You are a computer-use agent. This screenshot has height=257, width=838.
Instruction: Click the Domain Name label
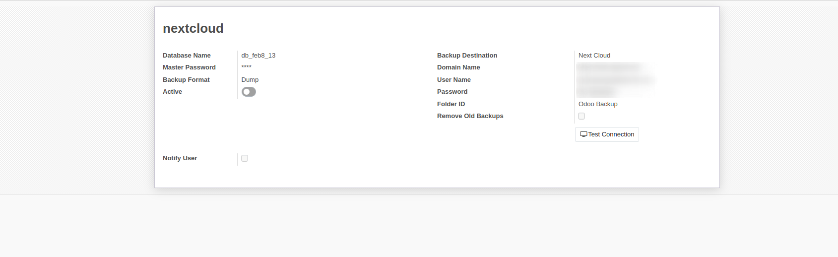(458, 67)
